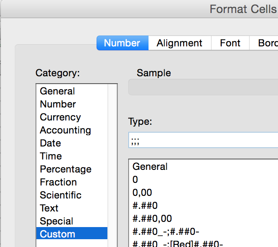
Task: Select General format in the type list
Action: pos(150,166)
